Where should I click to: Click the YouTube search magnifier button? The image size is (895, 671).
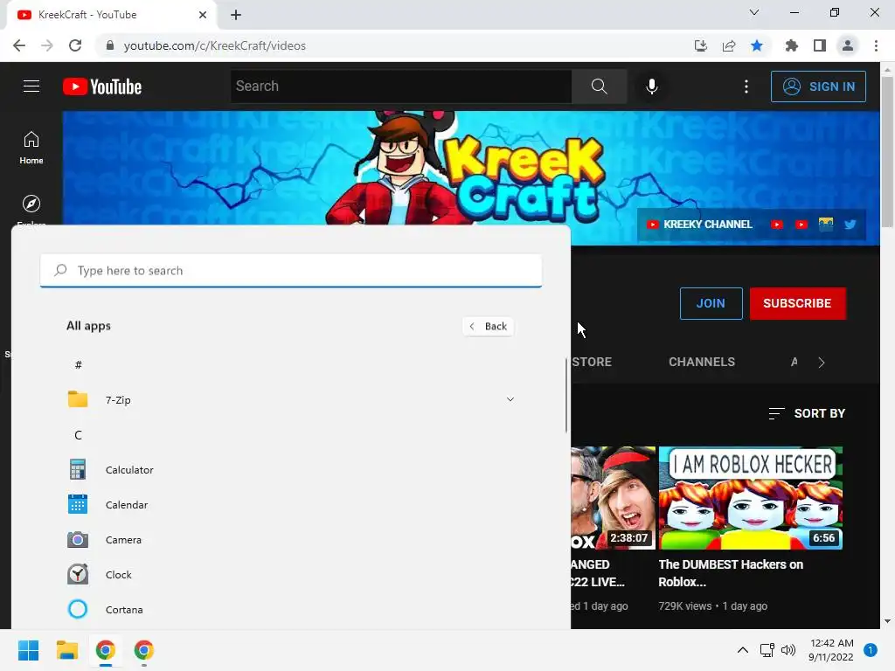pyautogui.click(x=599, y=86)
